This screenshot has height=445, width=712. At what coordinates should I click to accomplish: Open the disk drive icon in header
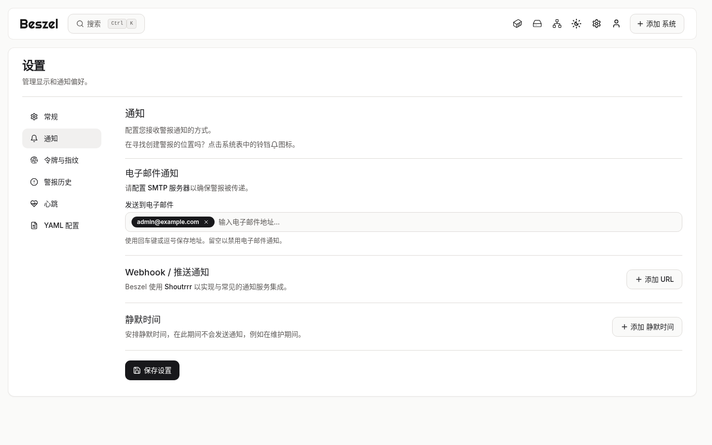tap(537, 24)
